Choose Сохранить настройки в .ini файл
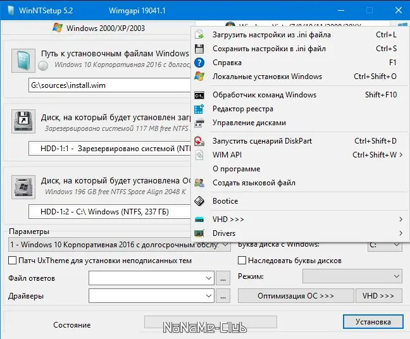This screenshot has height=339, width=410. tap(300, 49)
